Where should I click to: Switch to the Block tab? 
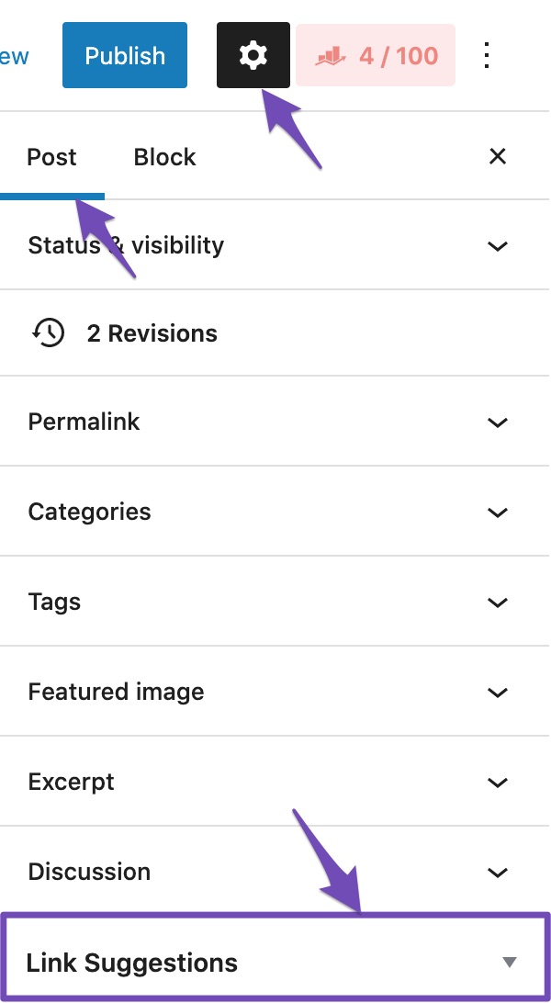164,157
